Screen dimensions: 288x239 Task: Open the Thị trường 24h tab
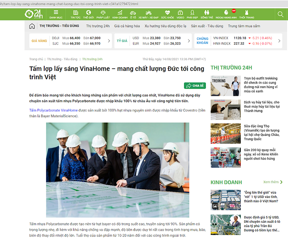pyautogui.click(x=98, y=26)
